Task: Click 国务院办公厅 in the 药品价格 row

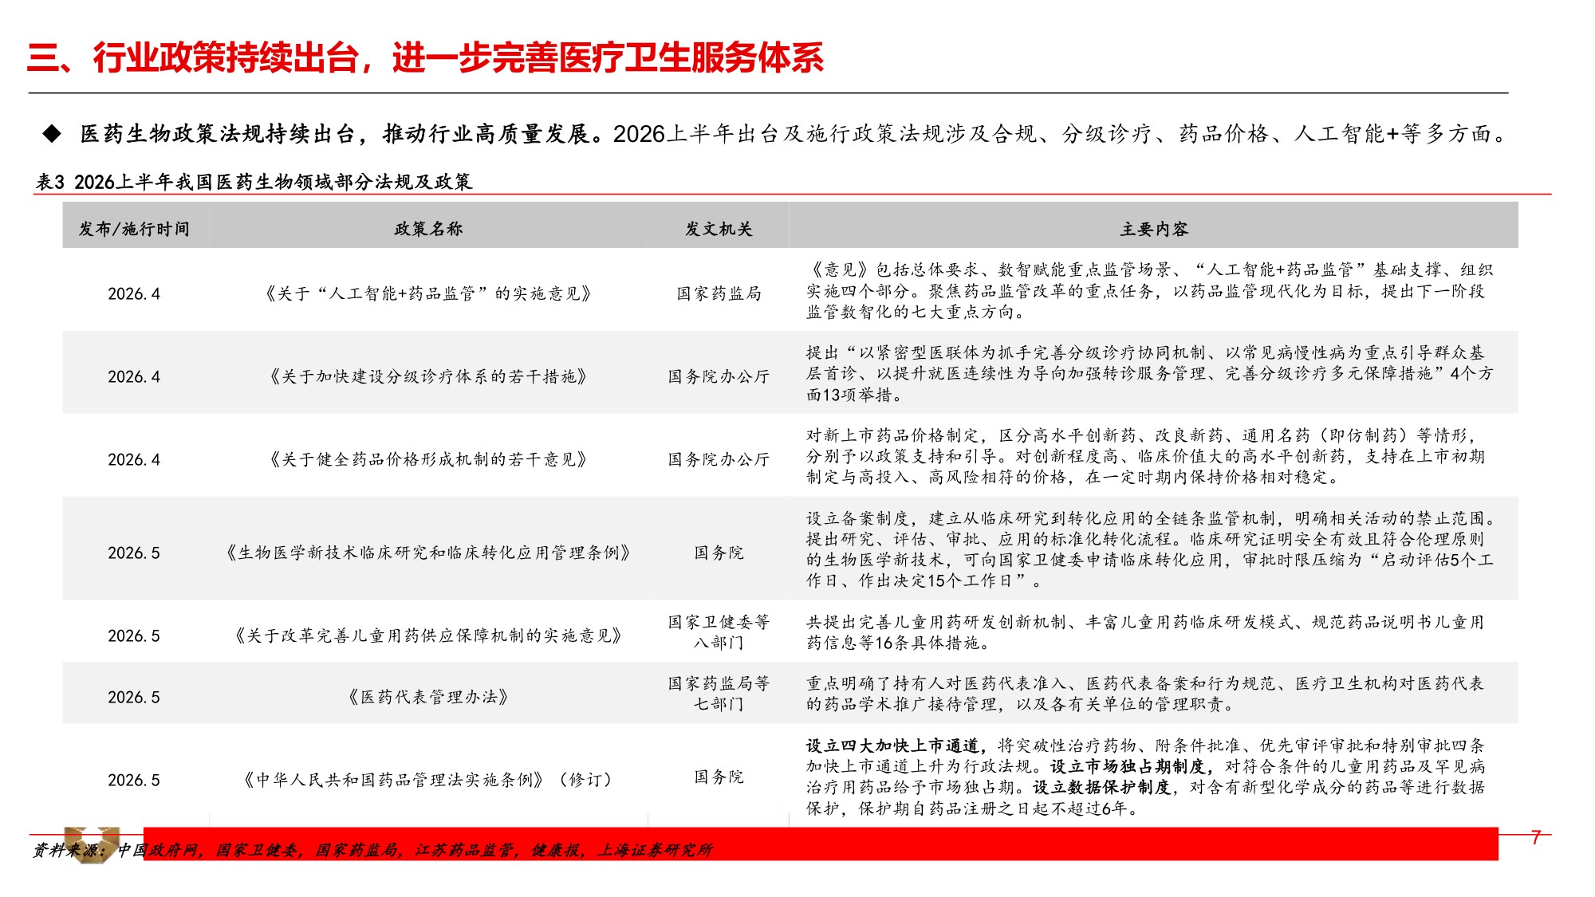Action: (x=719, y=459)
